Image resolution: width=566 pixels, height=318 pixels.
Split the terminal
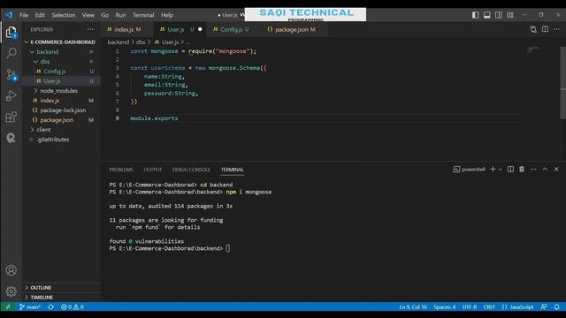point(510,169)
